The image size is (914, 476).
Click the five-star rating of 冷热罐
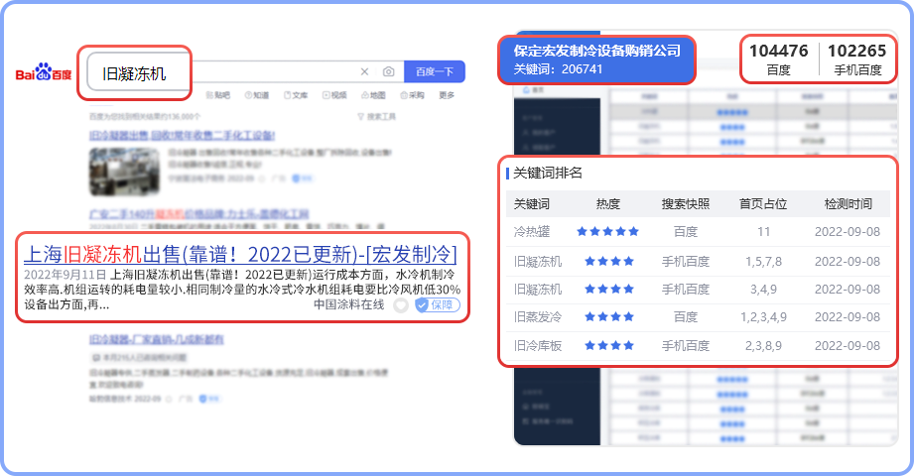click(x=608, y=232)
